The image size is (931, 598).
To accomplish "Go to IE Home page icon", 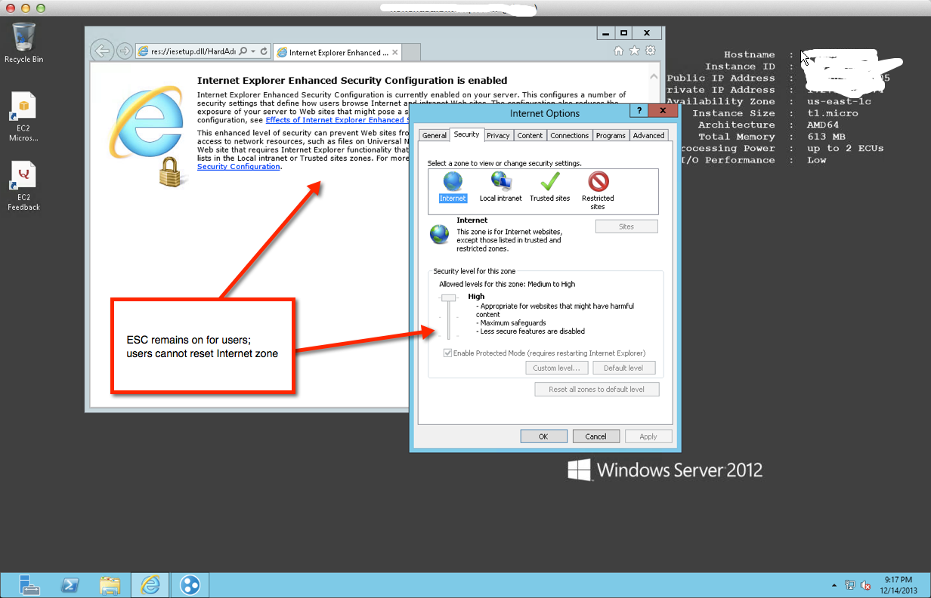I will 619,51.
